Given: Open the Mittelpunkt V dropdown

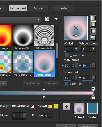Looking at the screenshot, I should [x=94, y=65].
